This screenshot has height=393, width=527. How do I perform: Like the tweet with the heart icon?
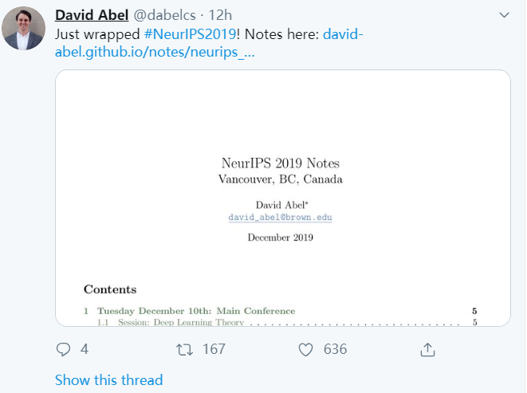point(305,349)
